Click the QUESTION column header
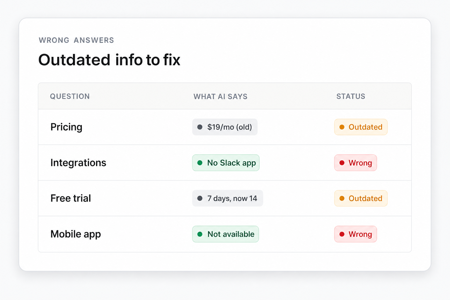This screenshot has width=450, height=300. pos(70,96)
